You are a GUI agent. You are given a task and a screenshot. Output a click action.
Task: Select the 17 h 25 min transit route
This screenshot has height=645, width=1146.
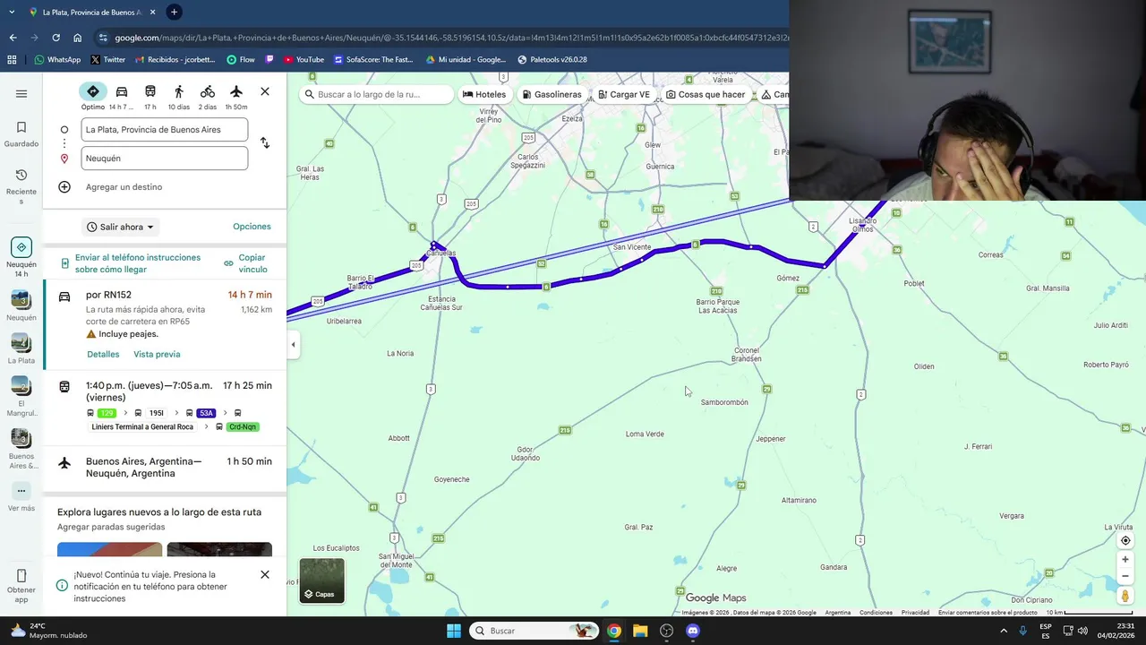(165, 407)
